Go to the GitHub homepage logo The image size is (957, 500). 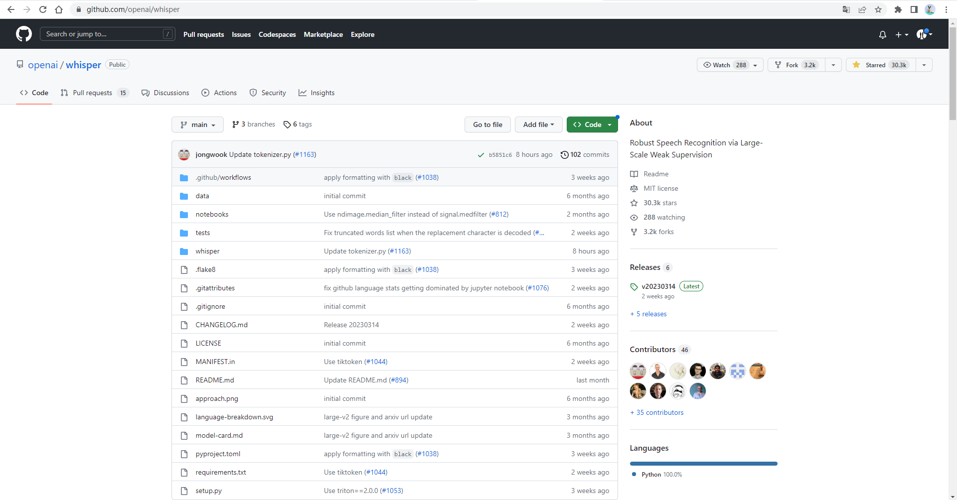coord(24,34)
